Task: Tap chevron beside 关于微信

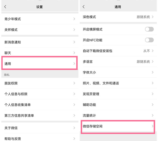Action: pyautogui.click(x=74, y=128)
